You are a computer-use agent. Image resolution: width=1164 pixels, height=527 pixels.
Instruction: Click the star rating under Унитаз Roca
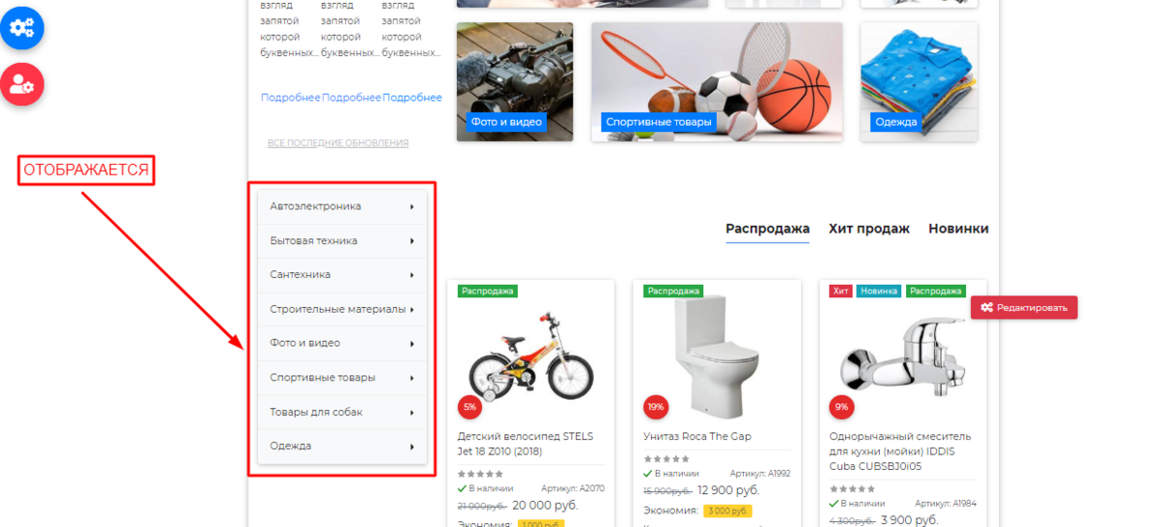pyautogui.click(x=666, y=459)
